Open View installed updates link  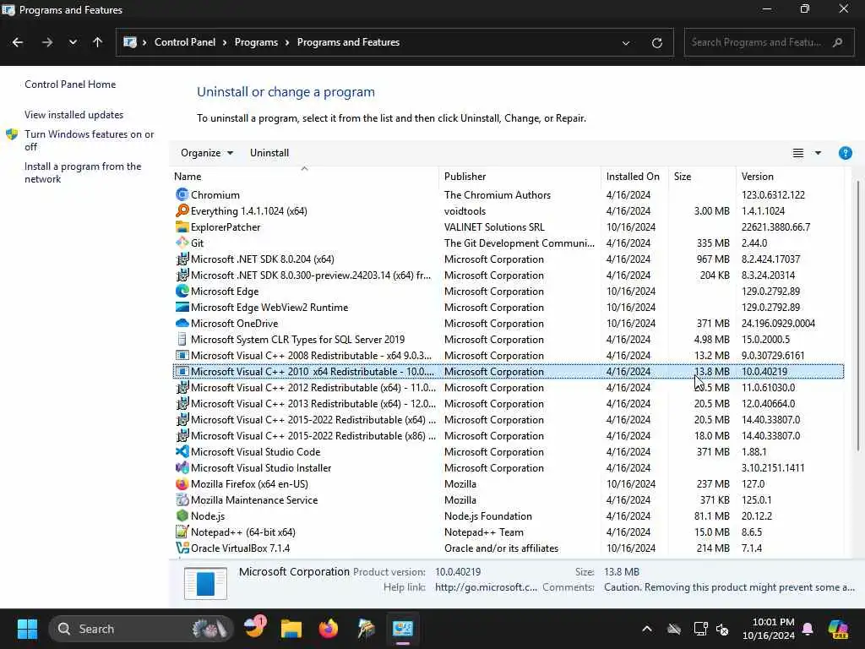pos(74,115)
